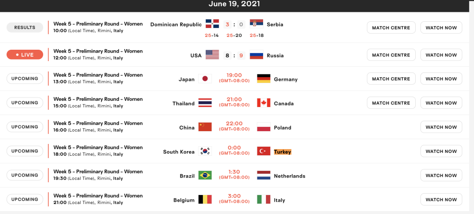Click the Turkey flag icon
Screen dimensions: 474x214
[264, 151]
